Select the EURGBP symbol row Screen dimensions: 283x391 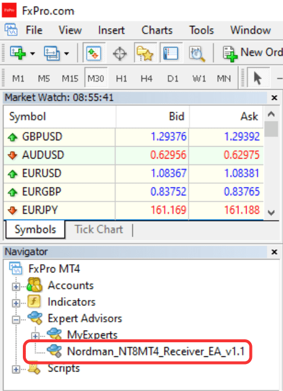[x=134, y=192]
